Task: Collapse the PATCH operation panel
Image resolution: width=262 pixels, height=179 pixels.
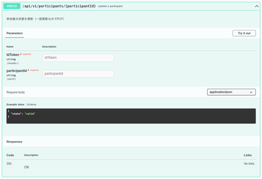Action: tap(257, 6)
